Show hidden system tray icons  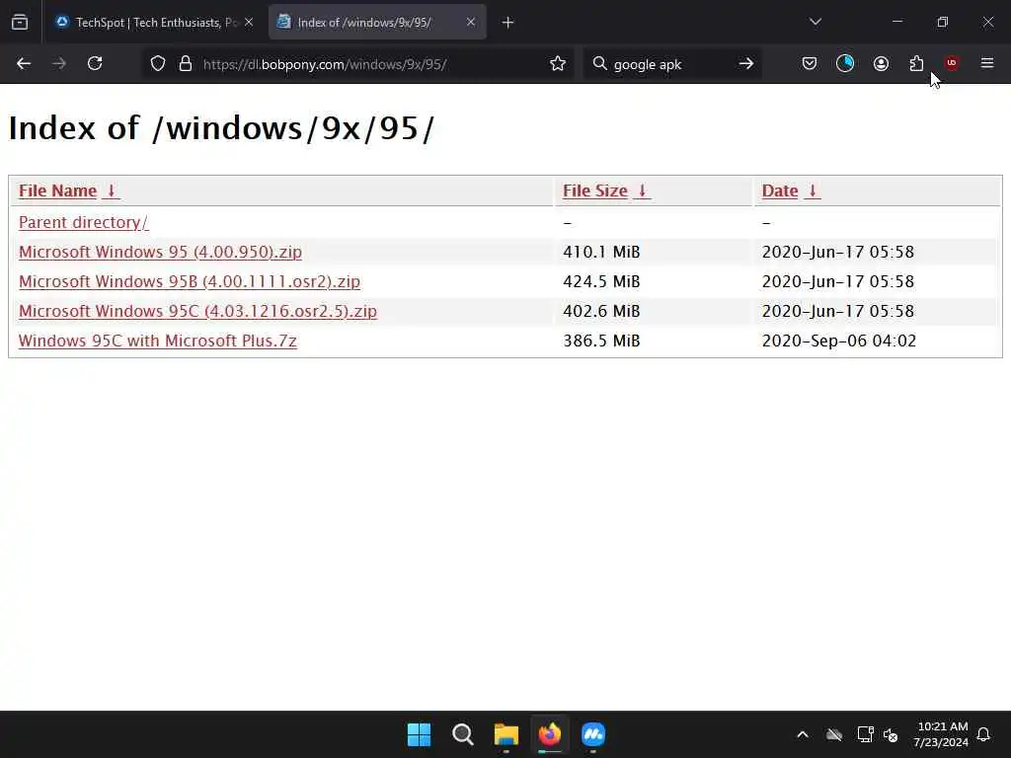[x=803, y=734]
